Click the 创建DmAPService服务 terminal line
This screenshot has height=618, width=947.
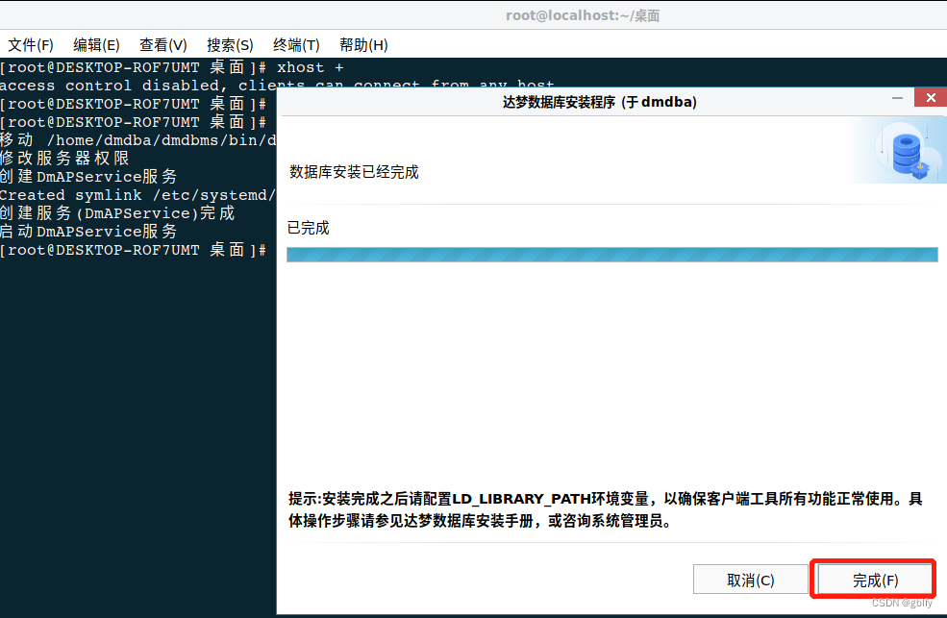pyautogui.click(x=88, y=177)
